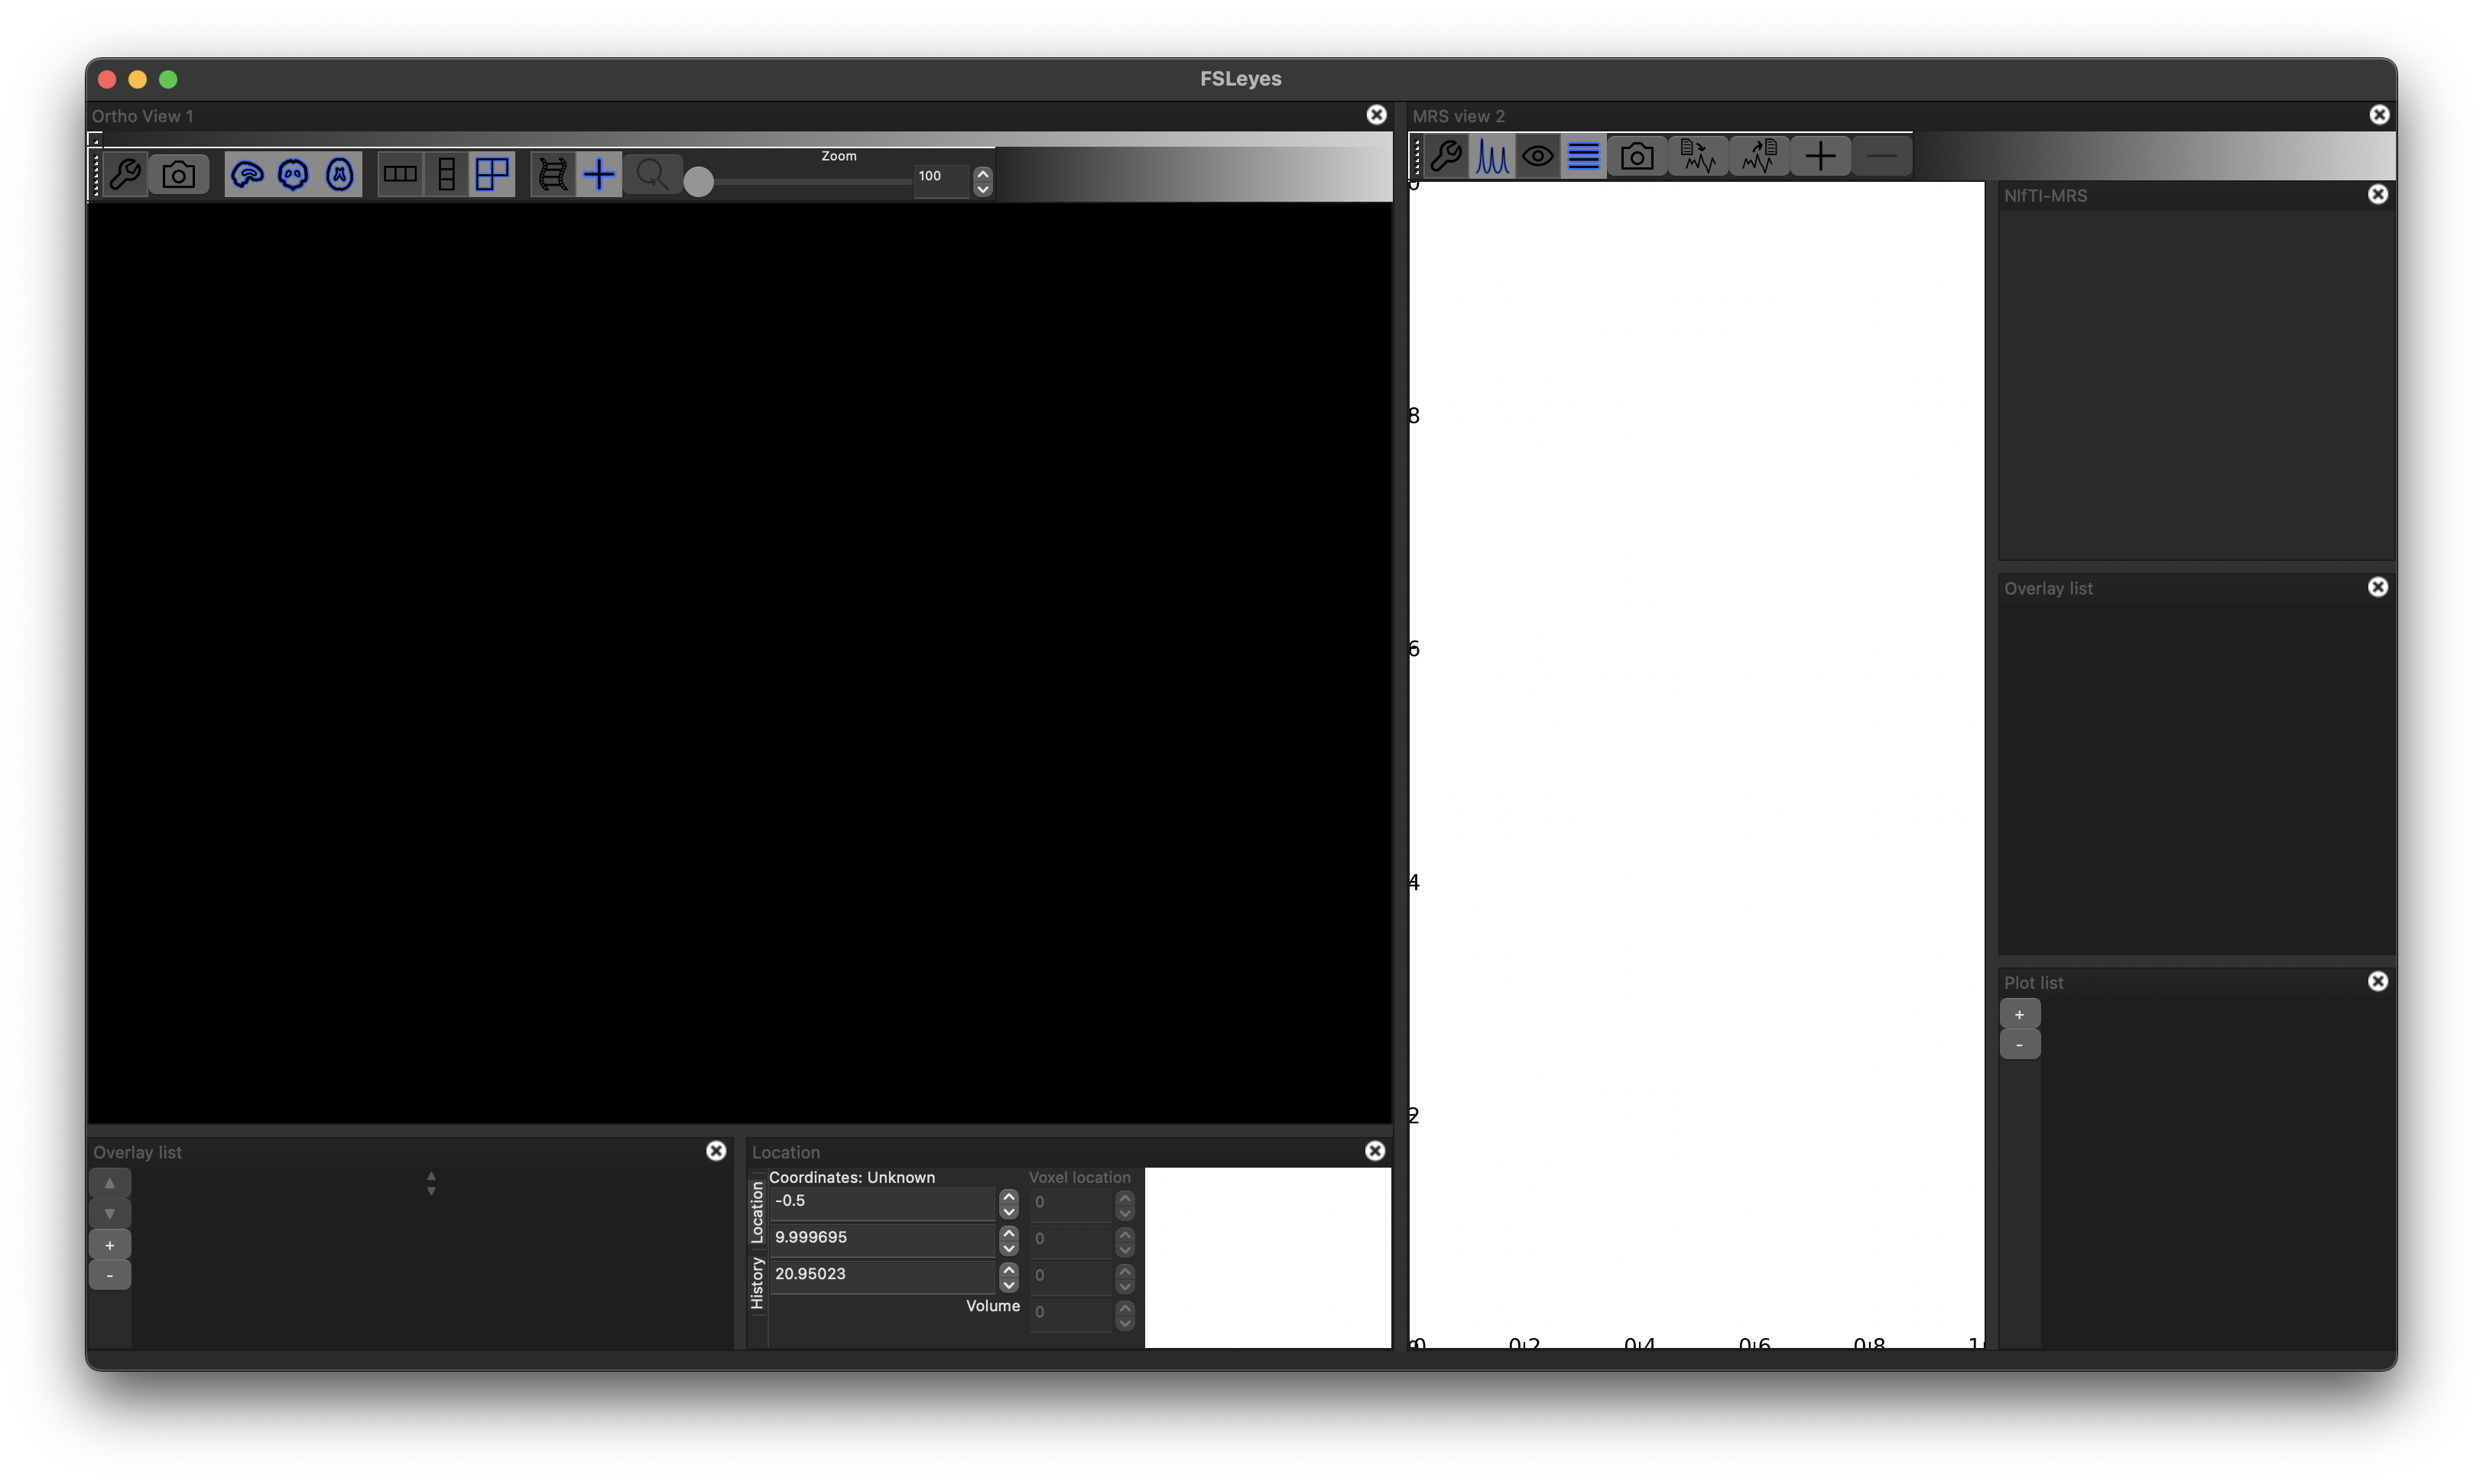Select the Location panel title
Screen dimensions: 2483x1484
coord(787,1151)
